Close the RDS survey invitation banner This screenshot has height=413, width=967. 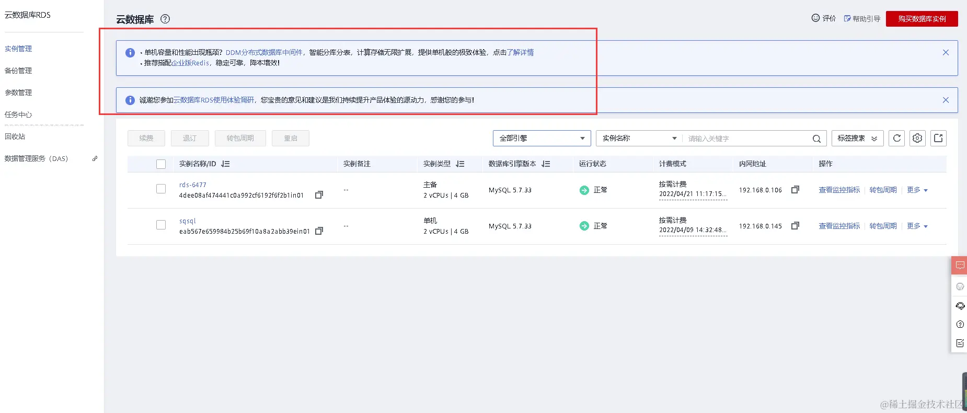(946, 100)
